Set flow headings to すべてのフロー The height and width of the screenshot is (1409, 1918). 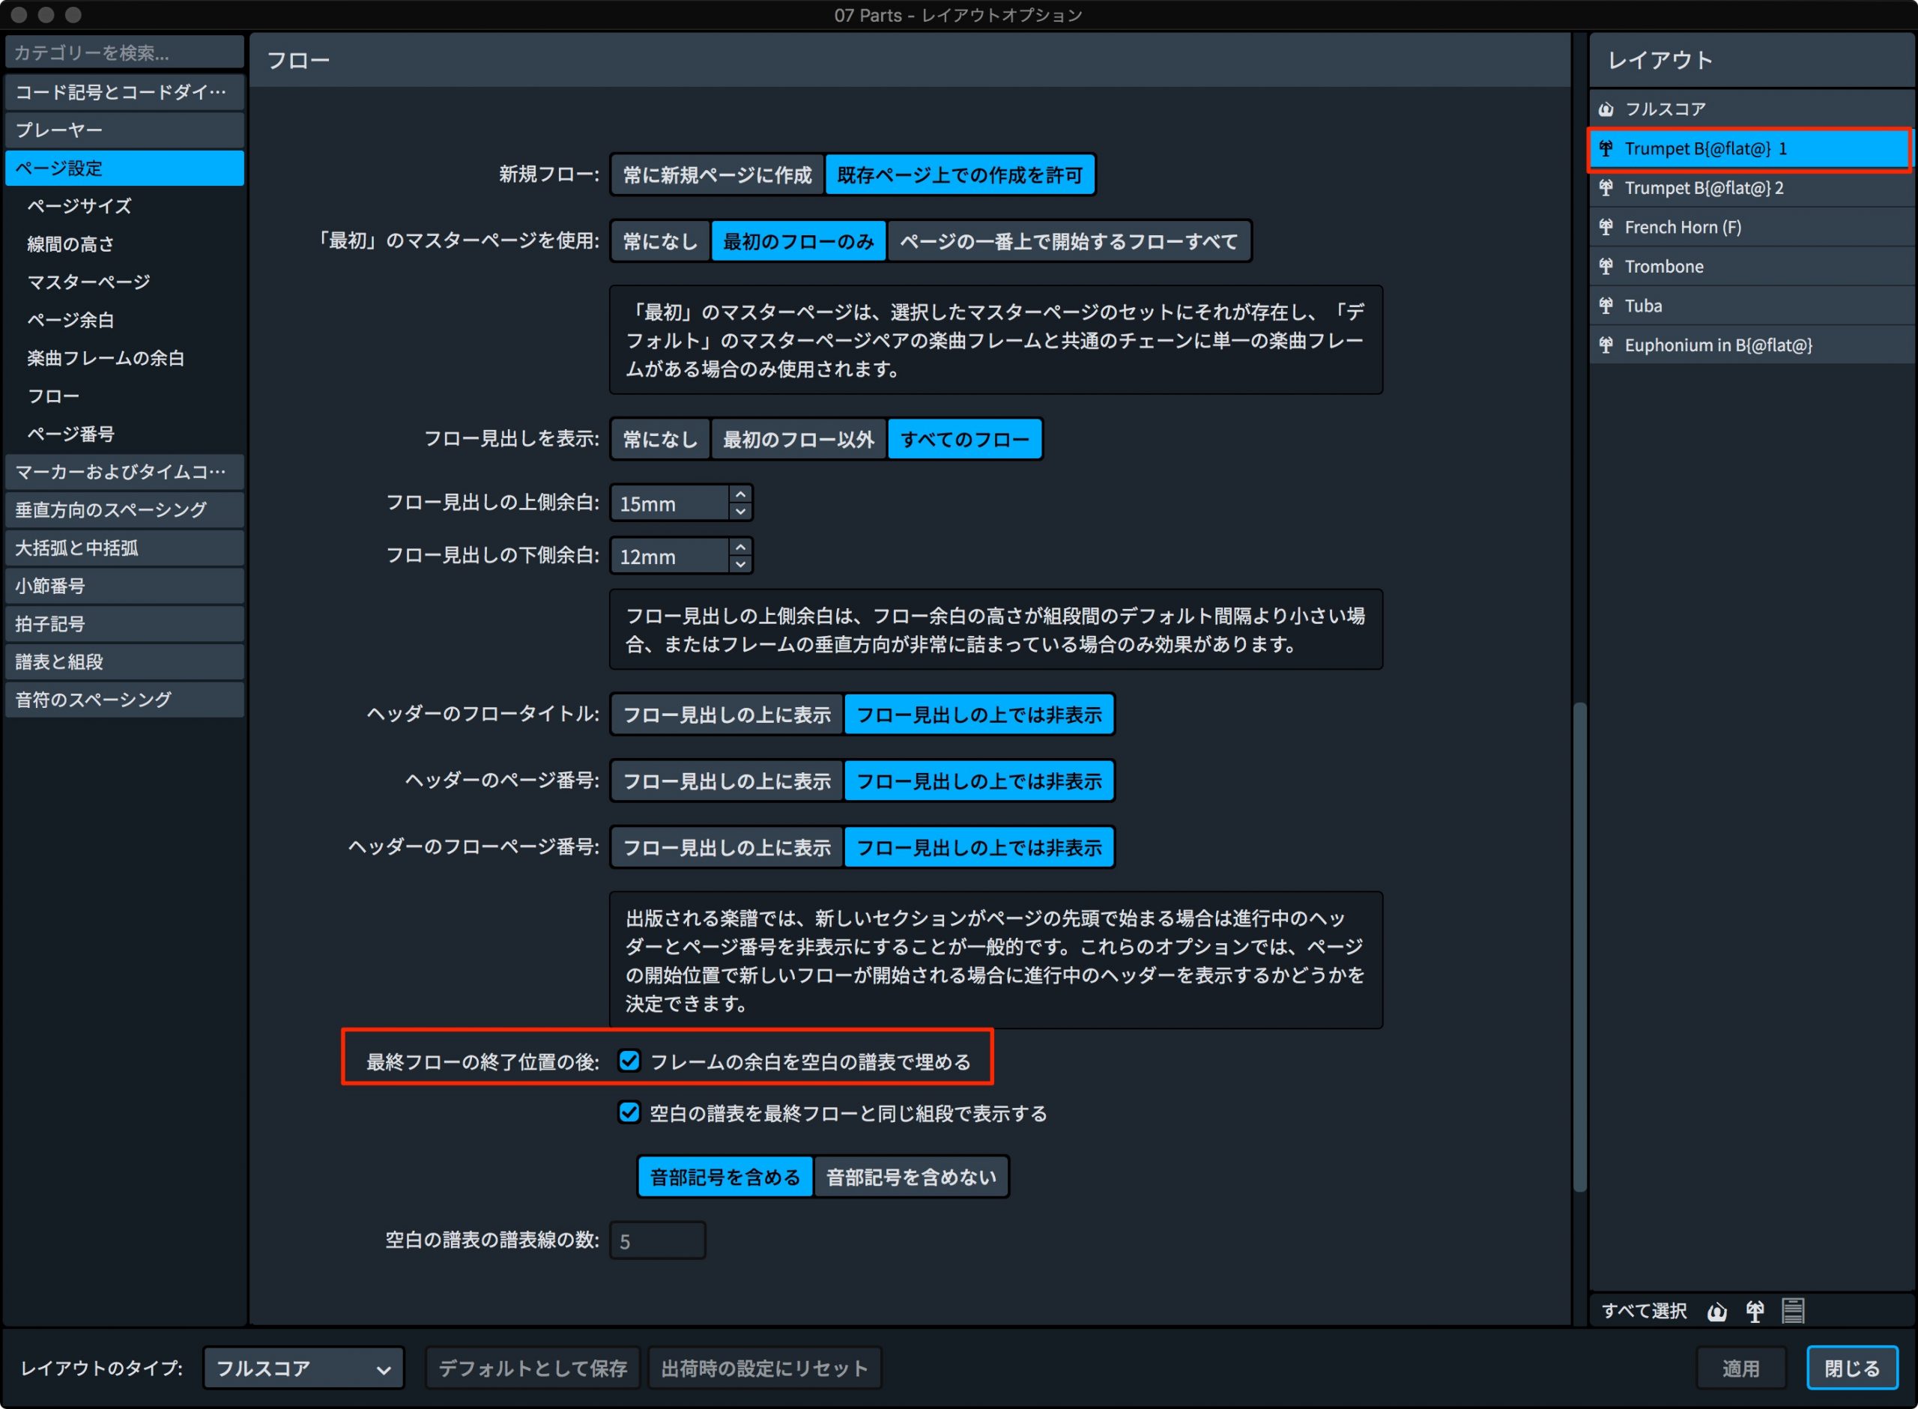964,439
